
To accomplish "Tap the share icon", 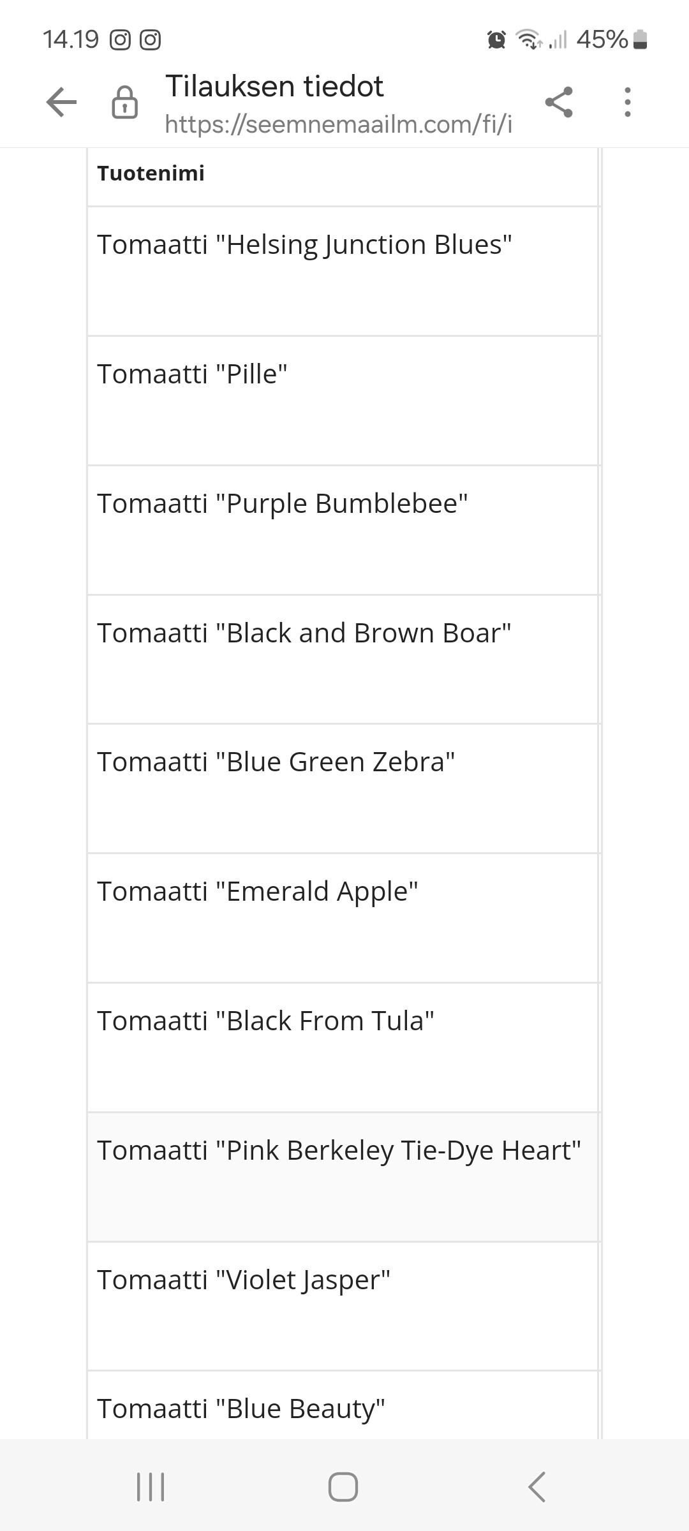I will coord(559,102).
